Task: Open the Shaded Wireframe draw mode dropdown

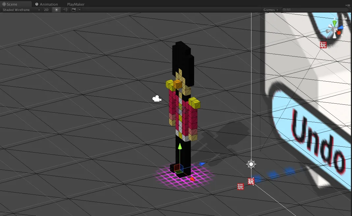Action: 21,10
